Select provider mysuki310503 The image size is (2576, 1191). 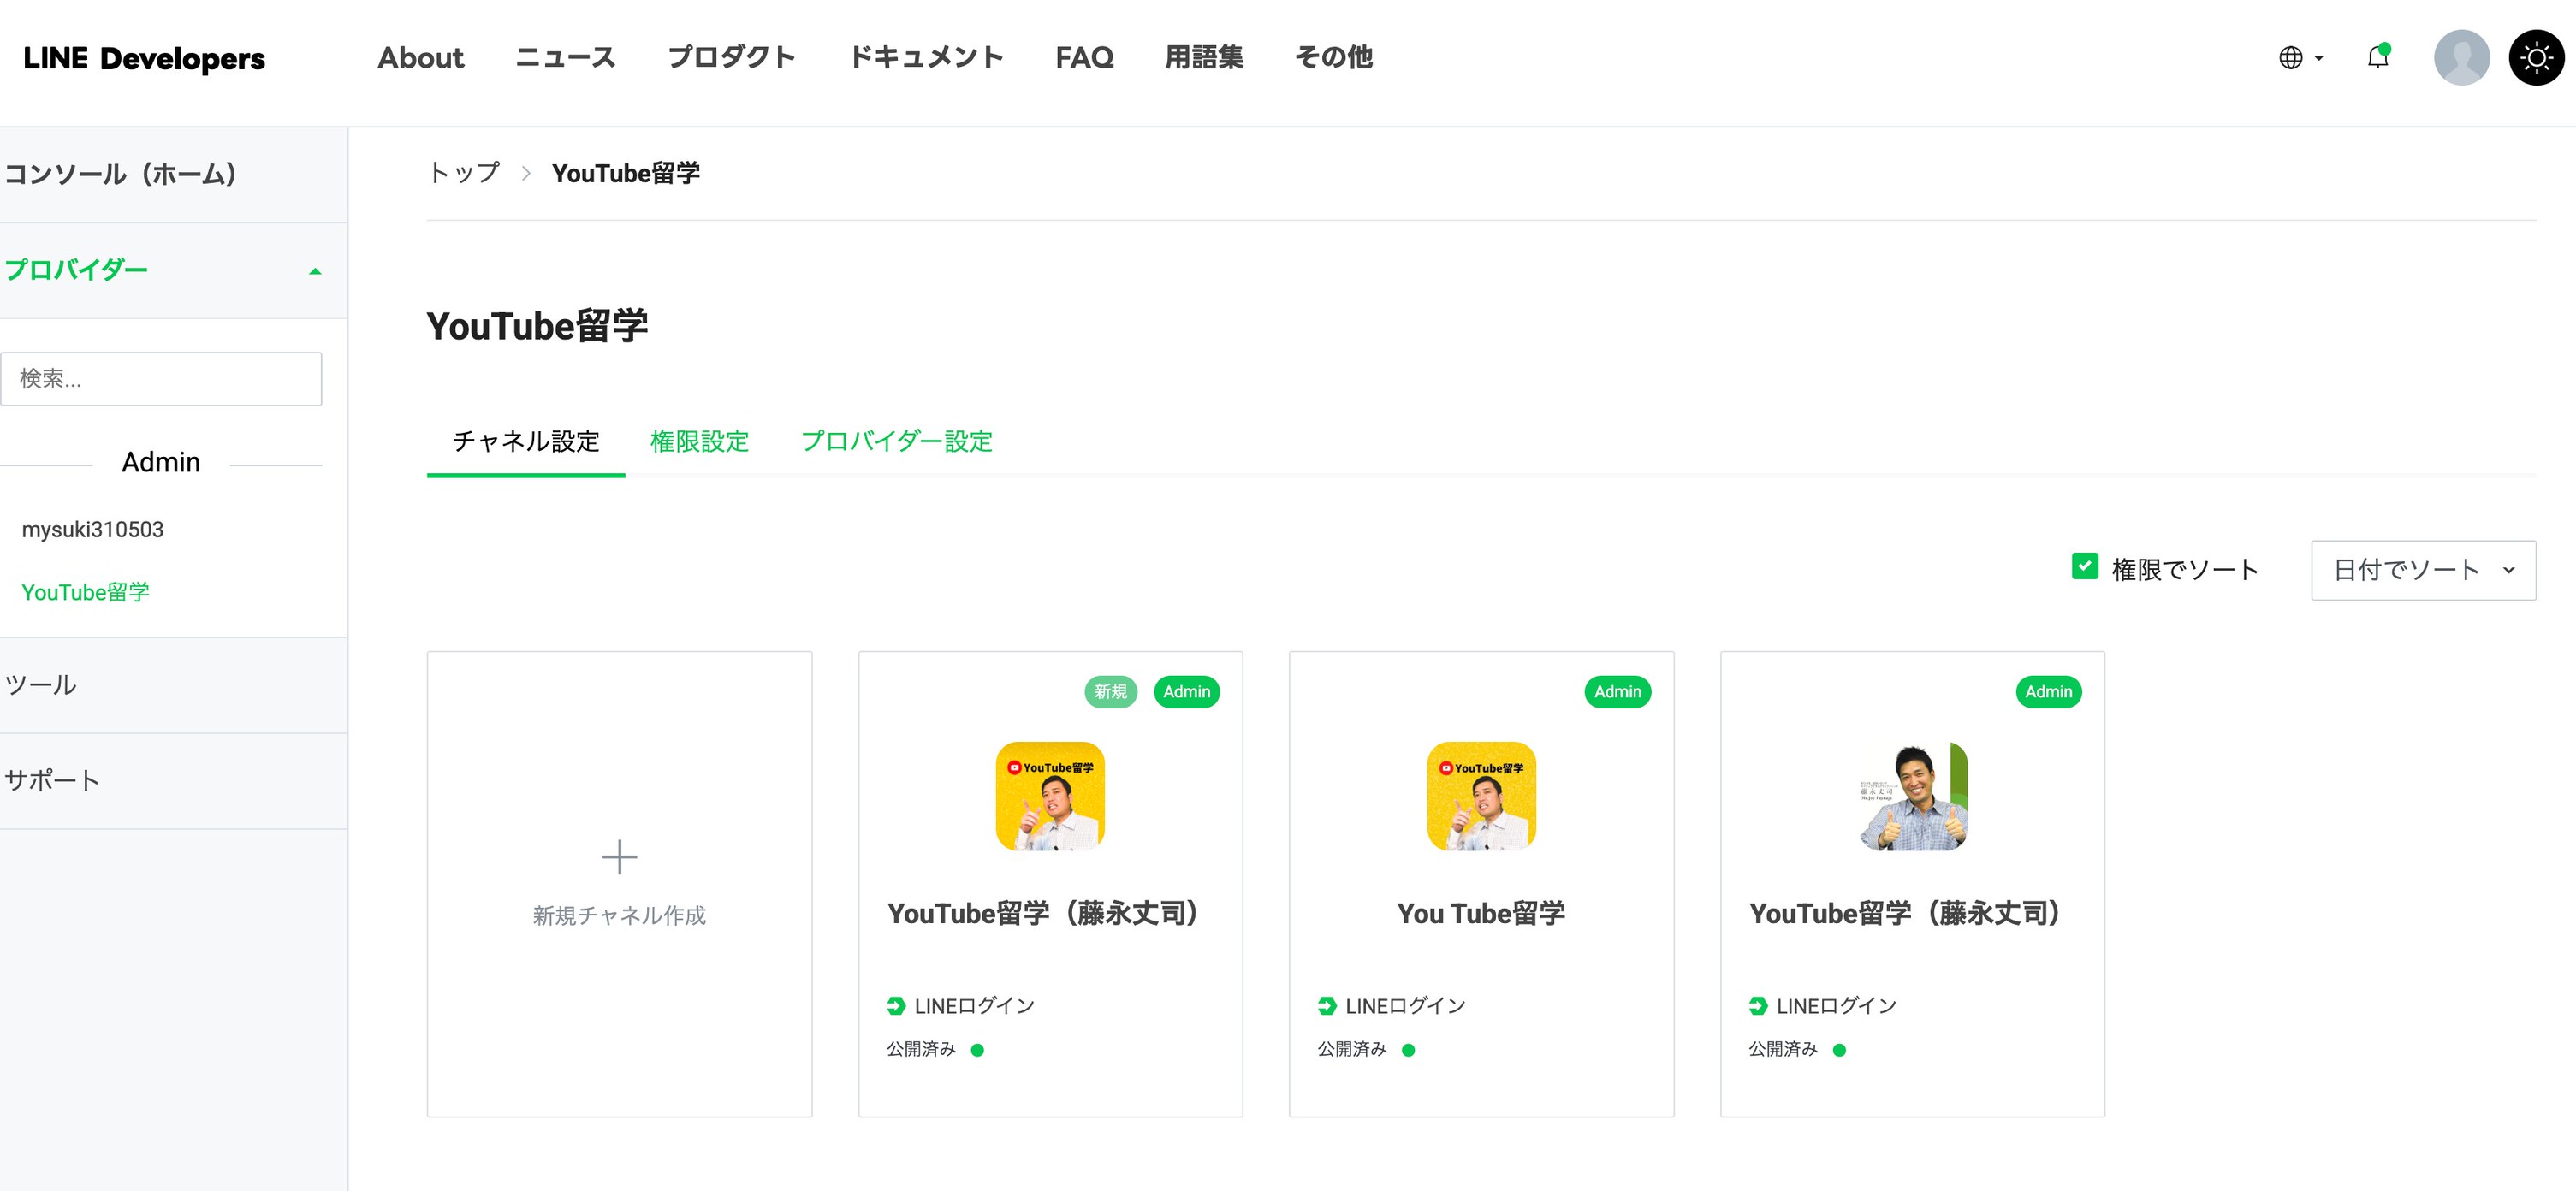coord(93,530)
